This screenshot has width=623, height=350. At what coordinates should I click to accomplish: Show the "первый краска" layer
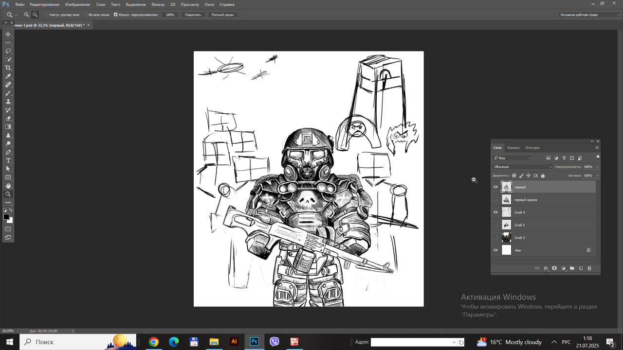pyautogui.click(x=495, y=200)
